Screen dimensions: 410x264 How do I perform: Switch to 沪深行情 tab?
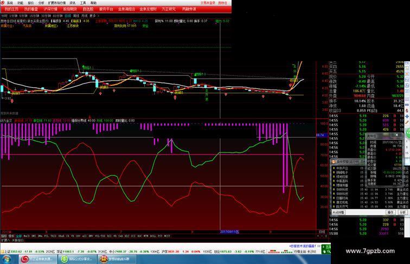tap(50, 9)
